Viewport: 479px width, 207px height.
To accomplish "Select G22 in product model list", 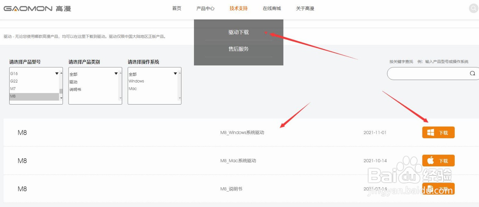I will [x=34, y=81].
